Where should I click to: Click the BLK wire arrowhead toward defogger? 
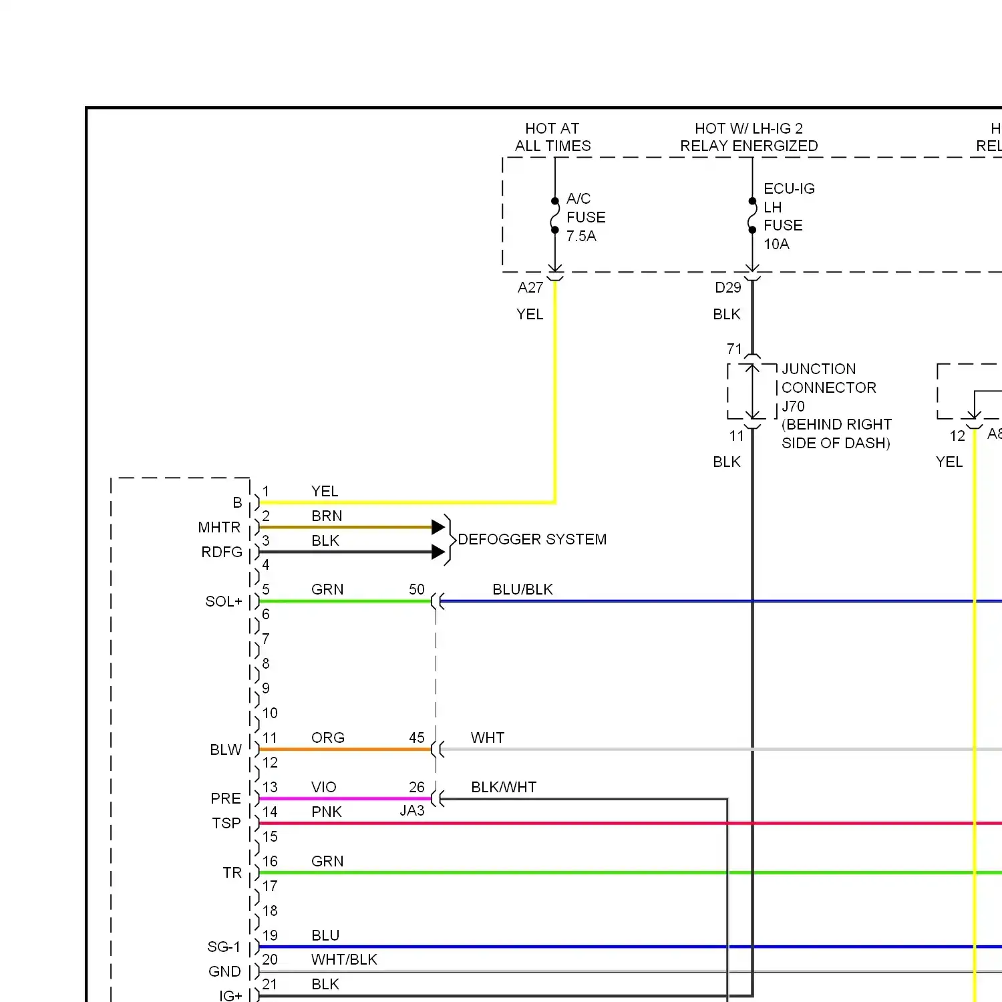click(x=438, y=552)
